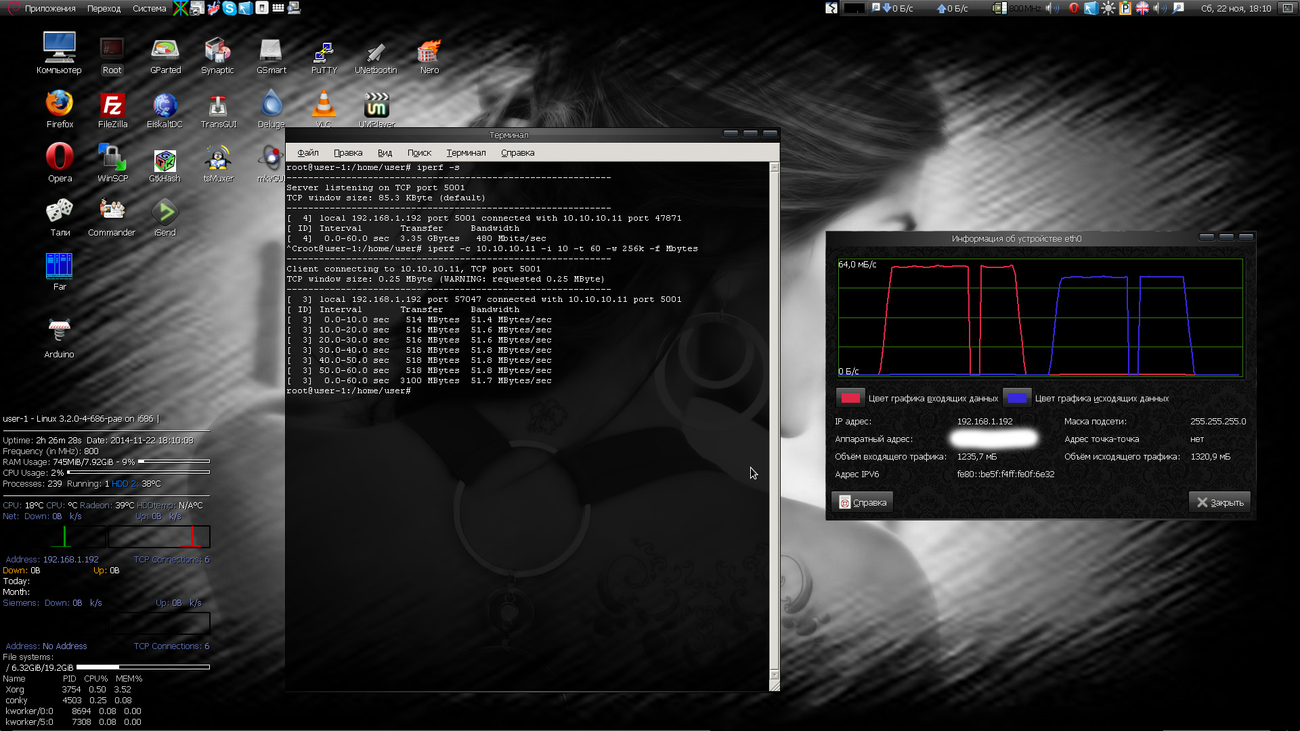
Task: Launch Opera from desktop icon
Action: [60, 157]
